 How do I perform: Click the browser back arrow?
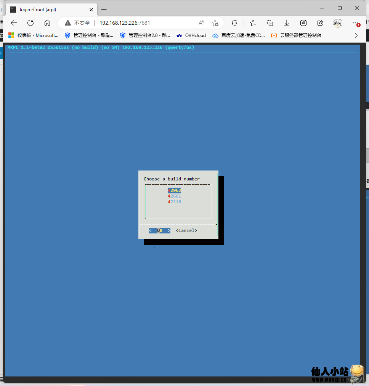tap(14, 23)
